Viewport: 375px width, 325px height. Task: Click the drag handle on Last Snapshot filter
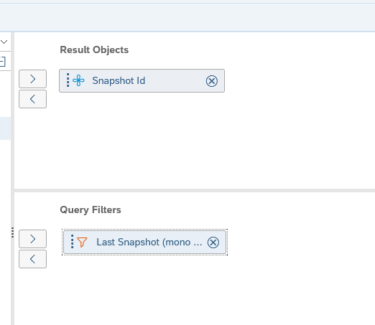click(x=72, y=242)
